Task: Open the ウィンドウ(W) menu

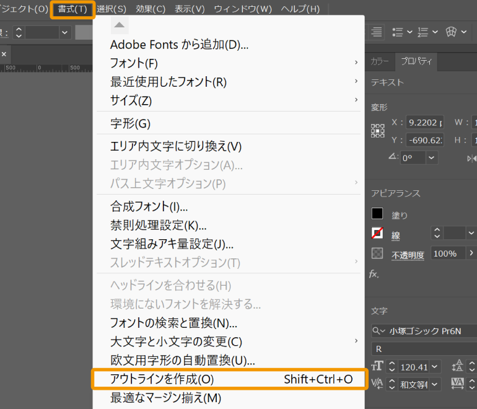Action: [243, 9]
